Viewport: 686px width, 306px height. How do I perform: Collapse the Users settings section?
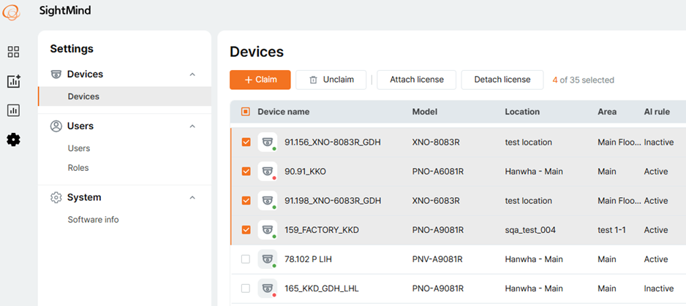pyautogui.click(x=192, y=126)
